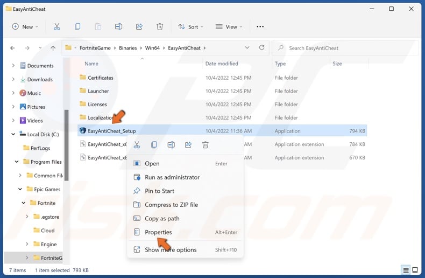The image size is (425, 278).
Task: Click the Cut icon in the context menu
Action: pyautogui.click(x=137, y=145)
